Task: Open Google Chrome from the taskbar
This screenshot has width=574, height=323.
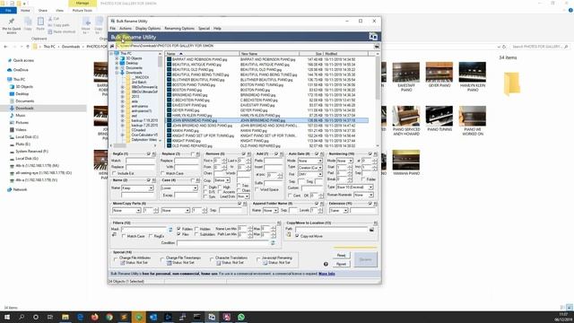Action: 109,317
